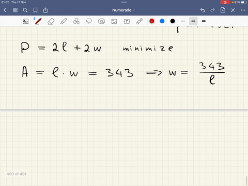The height and width of the screenshot is (186, 248).
Task: Select the Lasso selection tool
Action: [x=89, y=21]
